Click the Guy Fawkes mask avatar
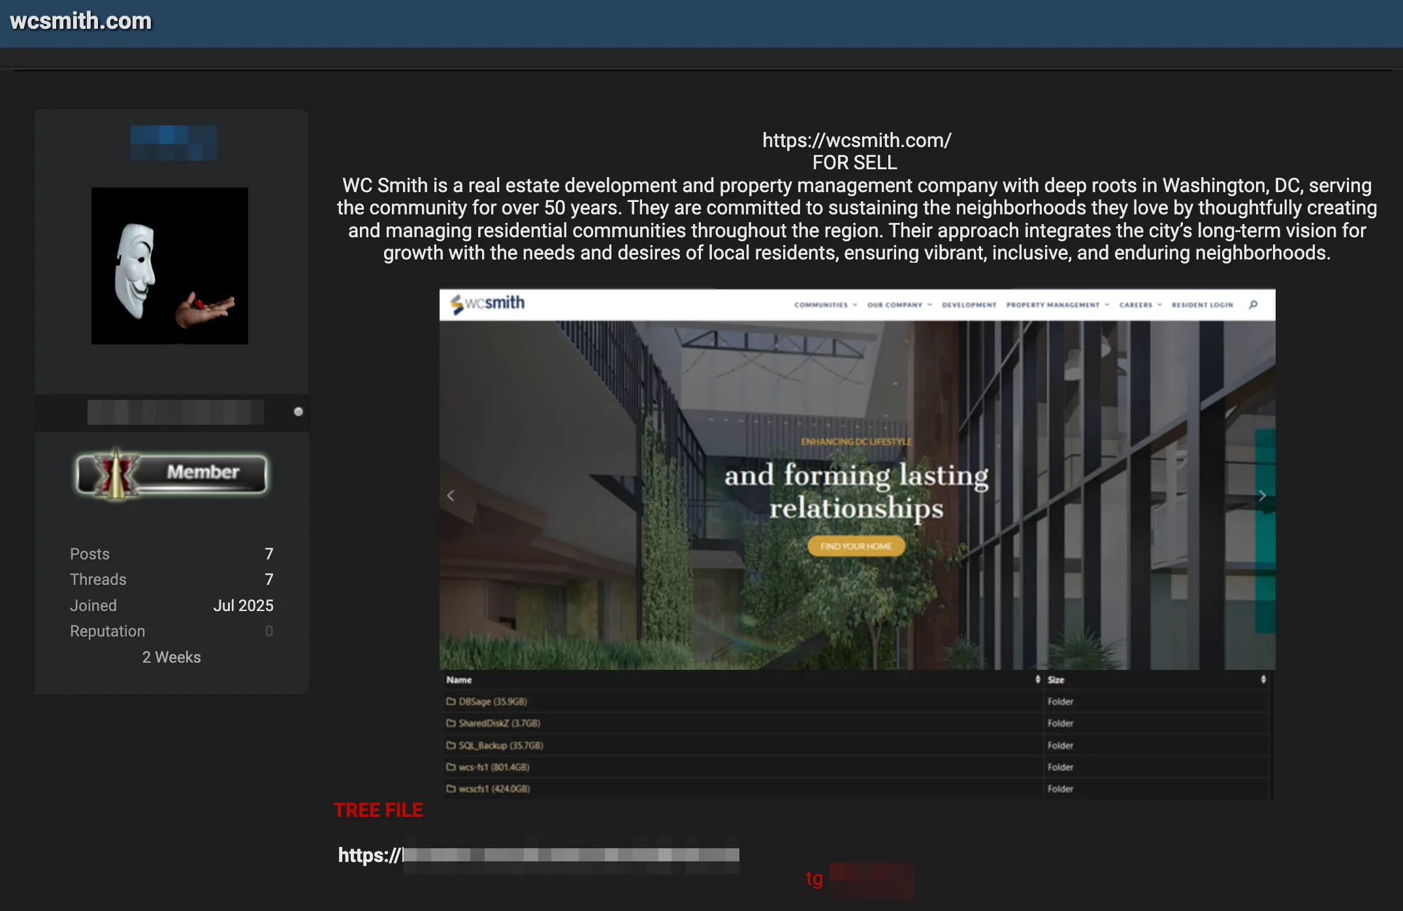The image size is (1403, 911). click(170, 266)
